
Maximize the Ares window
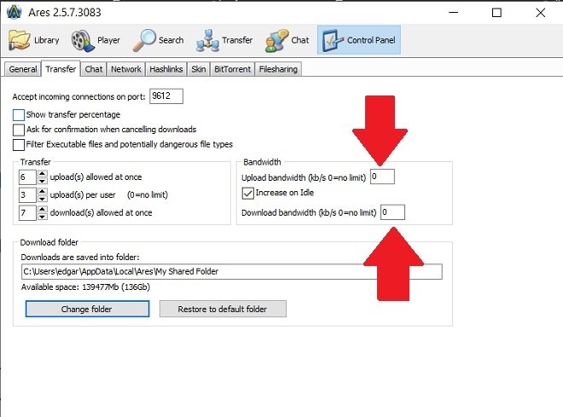[496, 13]
